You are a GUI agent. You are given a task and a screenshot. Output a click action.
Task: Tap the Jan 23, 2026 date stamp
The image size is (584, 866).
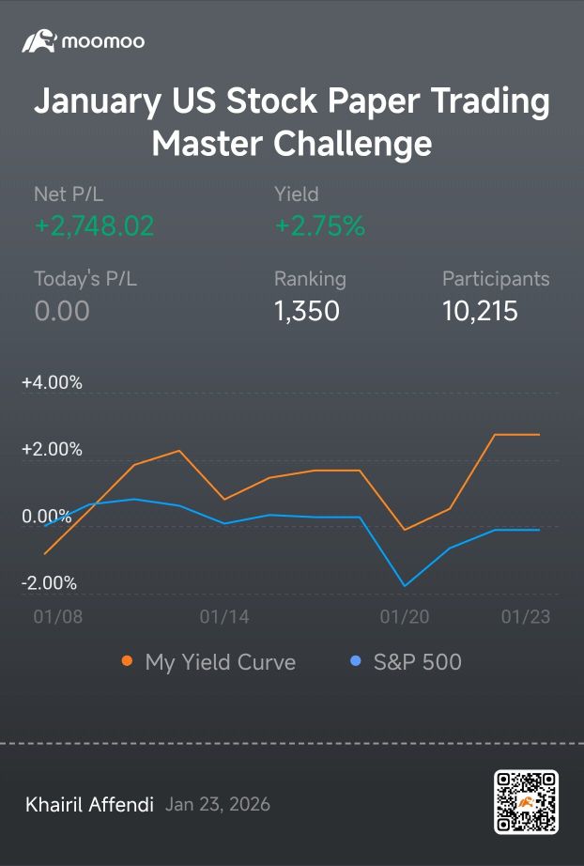click(x=218, y=804)
